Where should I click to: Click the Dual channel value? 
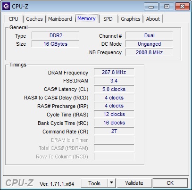click(149, 35)
